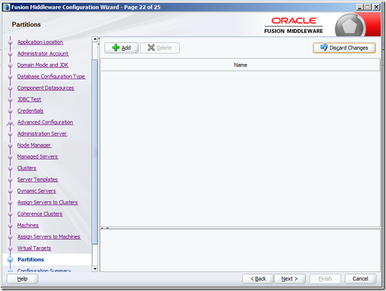Click the current-step marker beside Partitions
Screen dimensions: 386x291
[10, 260]
